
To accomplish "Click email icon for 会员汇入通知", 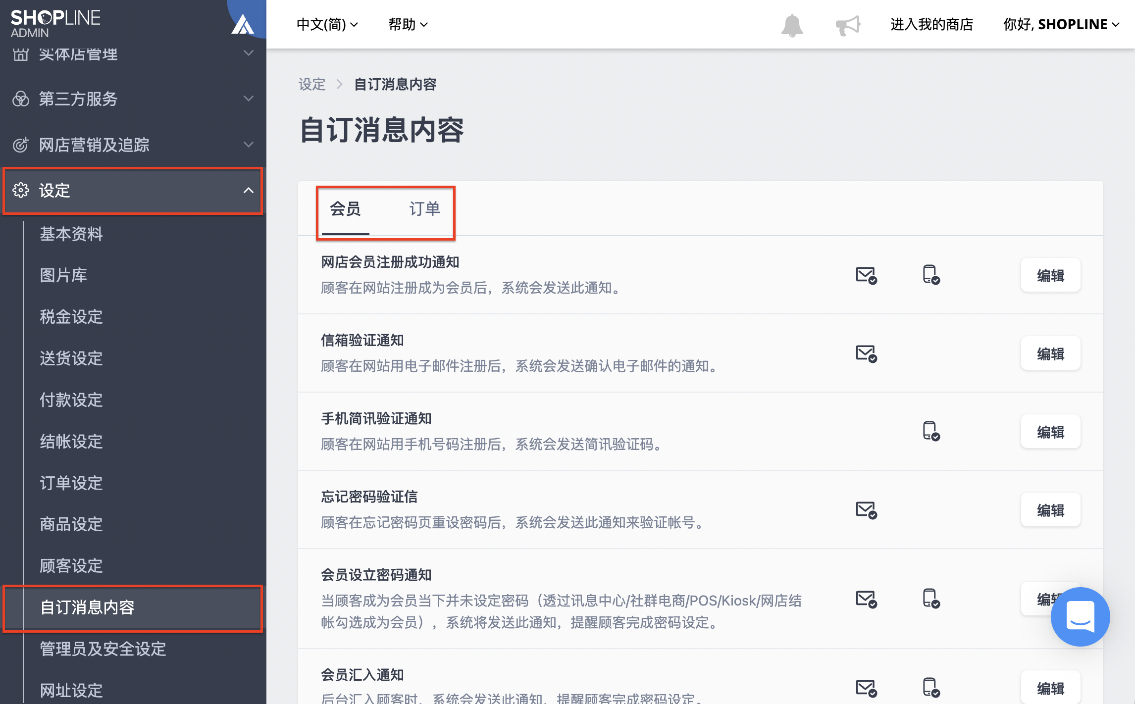I will [866, 688].
